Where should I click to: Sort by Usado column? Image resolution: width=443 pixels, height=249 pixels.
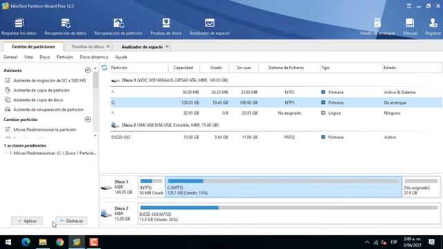215,68
